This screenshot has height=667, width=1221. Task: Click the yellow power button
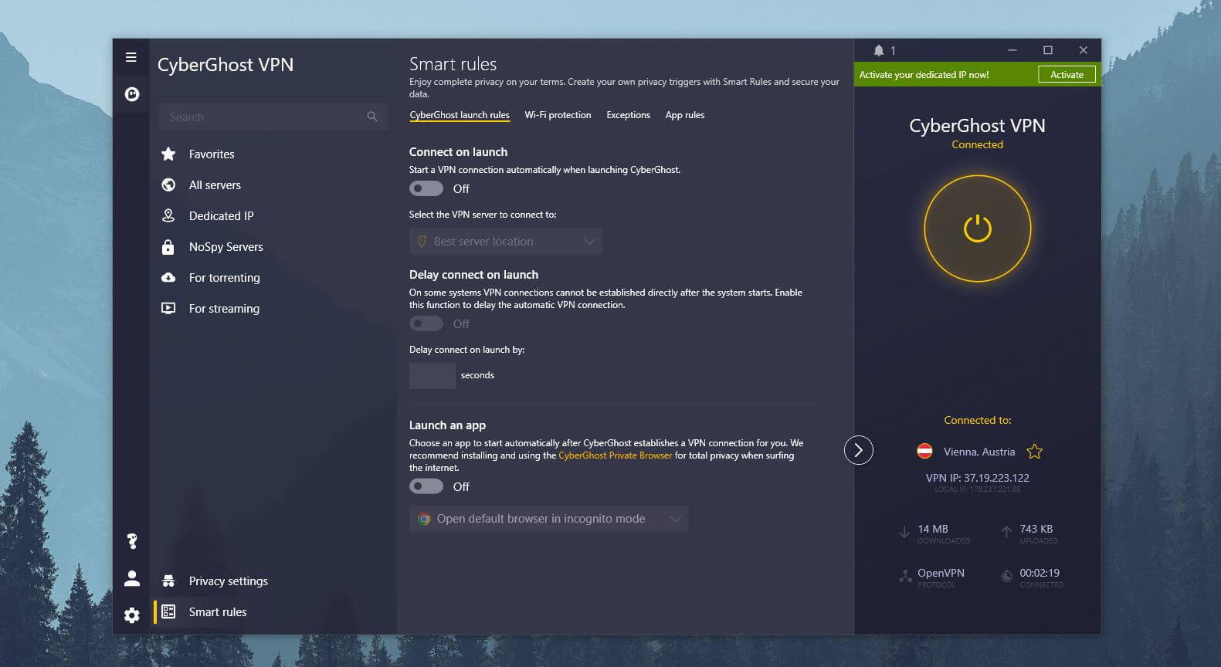[978, 229]
